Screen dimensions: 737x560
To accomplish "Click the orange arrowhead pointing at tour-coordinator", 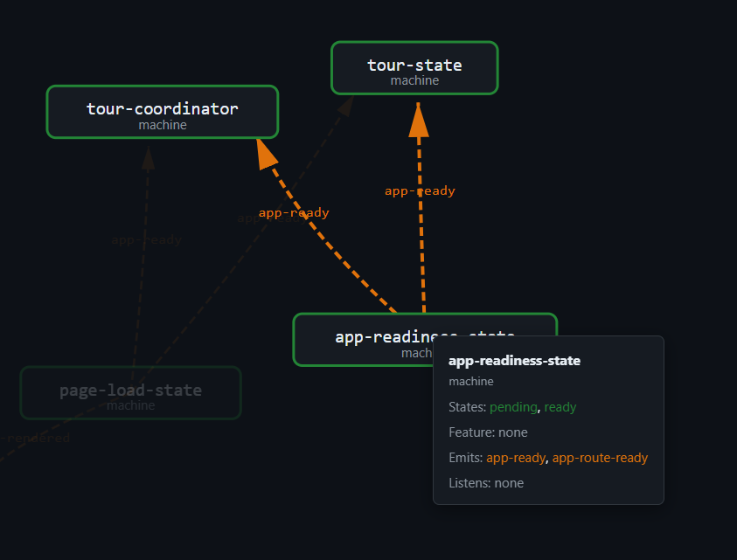I will click(x=263, y=153).
